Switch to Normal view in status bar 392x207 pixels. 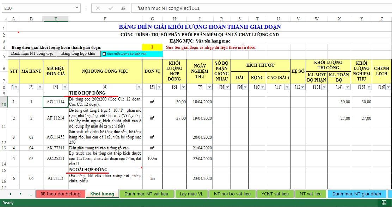(384, 203)
